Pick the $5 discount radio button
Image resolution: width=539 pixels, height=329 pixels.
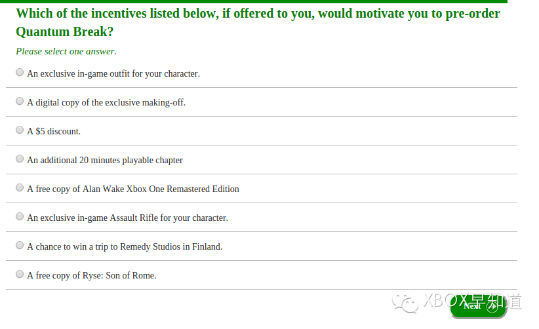[x=20, y=130]
